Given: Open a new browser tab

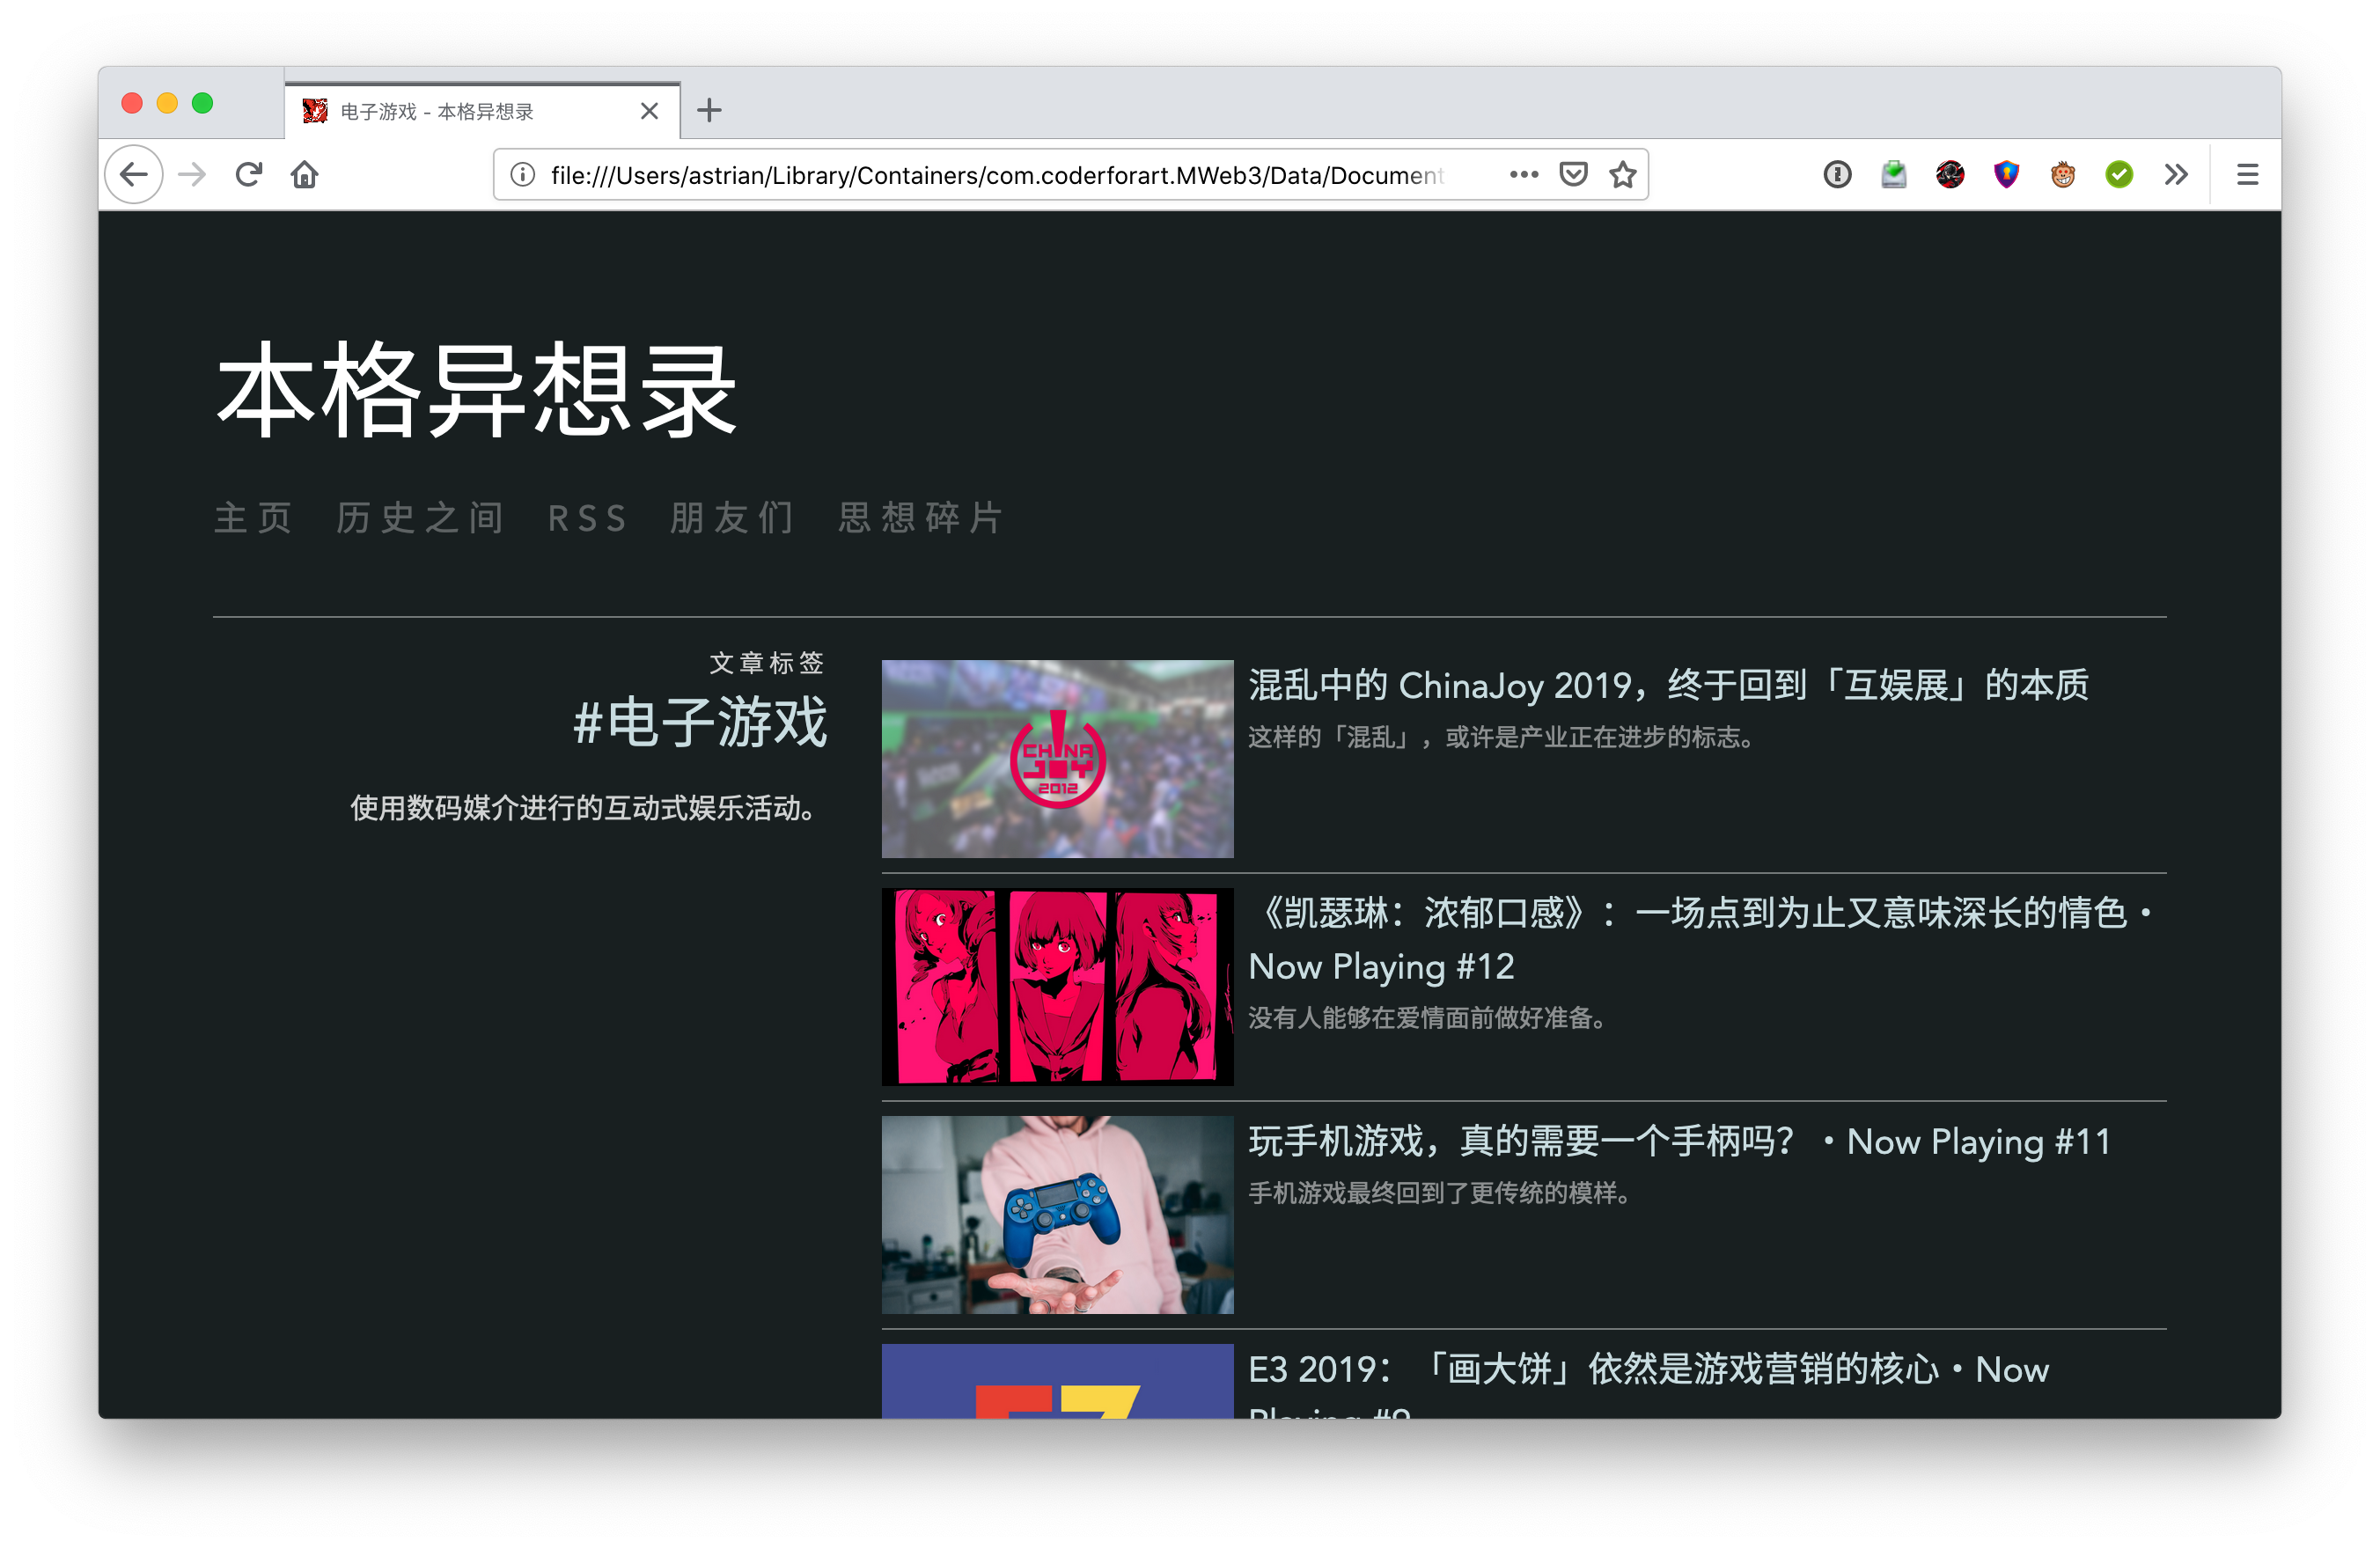Looking at the screenshot, I should click(709, 110).
